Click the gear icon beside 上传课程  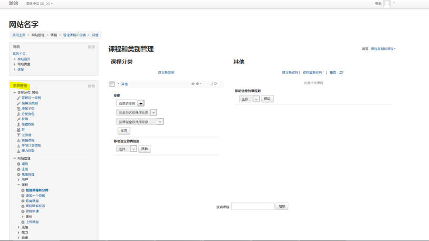pos(22,222)
